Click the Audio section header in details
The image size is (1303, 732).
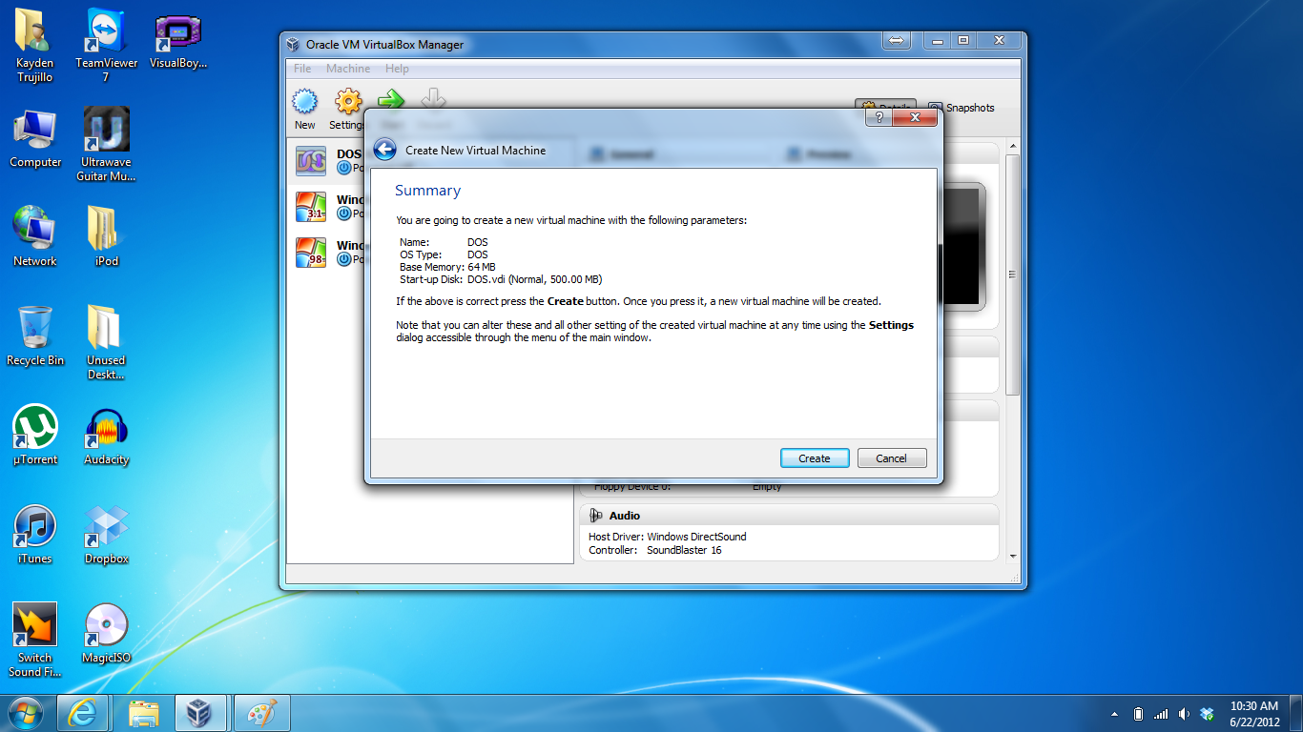(789, 516)
